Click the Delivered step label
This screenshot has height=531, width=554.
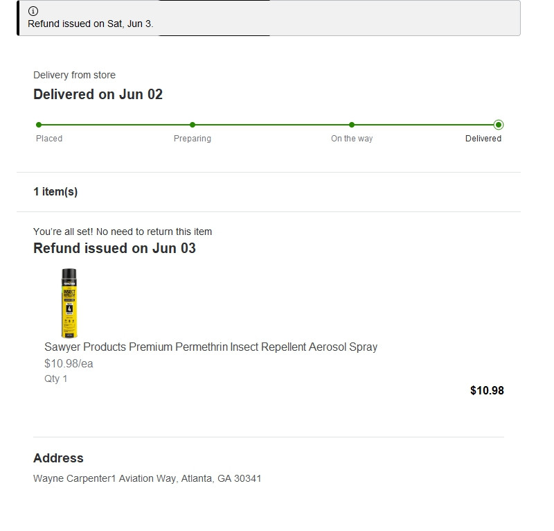coord(483,139)
